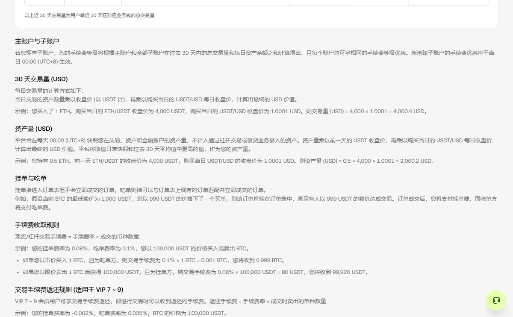Click the line 每日交易量的计算方式如下
The height and width of the screenshot is (317, 513).
click(50, 91)
